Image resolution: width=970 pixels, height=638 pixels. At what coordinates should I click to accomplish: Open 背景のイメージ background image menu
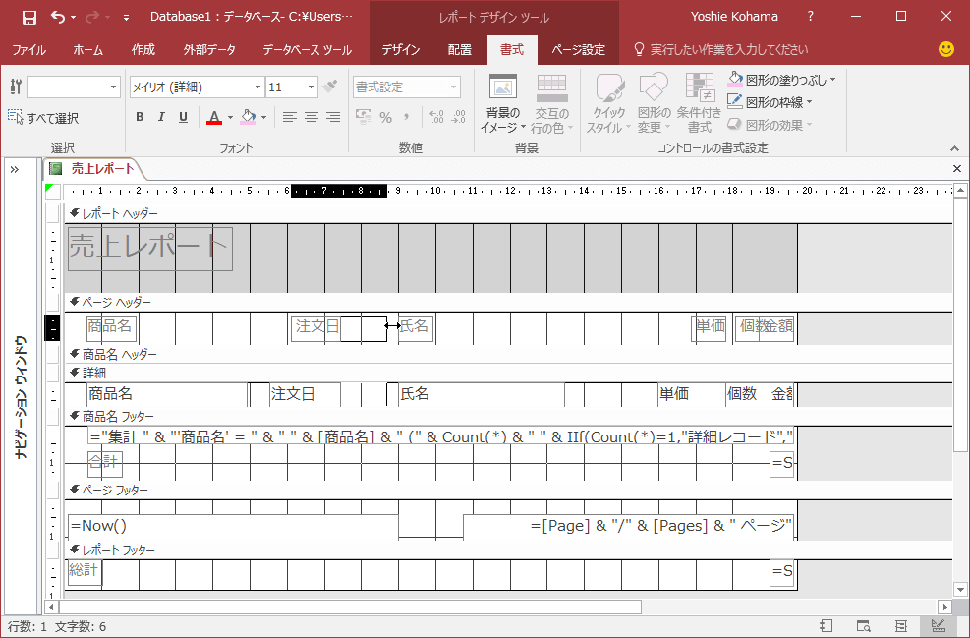[x=502, y=103]
